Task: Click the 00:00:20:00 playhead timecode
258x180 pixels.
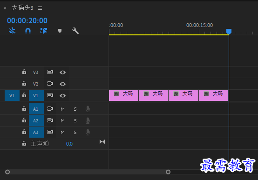Action: 27,20
